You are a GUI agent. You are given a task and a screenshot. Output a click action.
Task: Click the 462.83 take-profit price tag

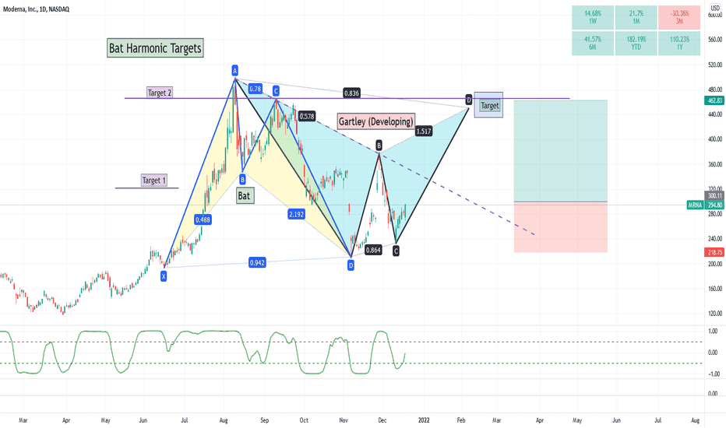click(714, 100)
